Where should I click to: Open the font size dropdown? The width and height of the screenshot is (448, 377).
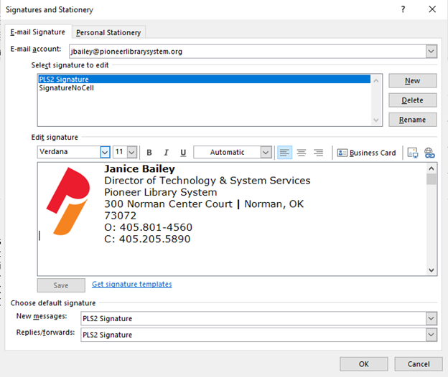(x=131, y=152)
